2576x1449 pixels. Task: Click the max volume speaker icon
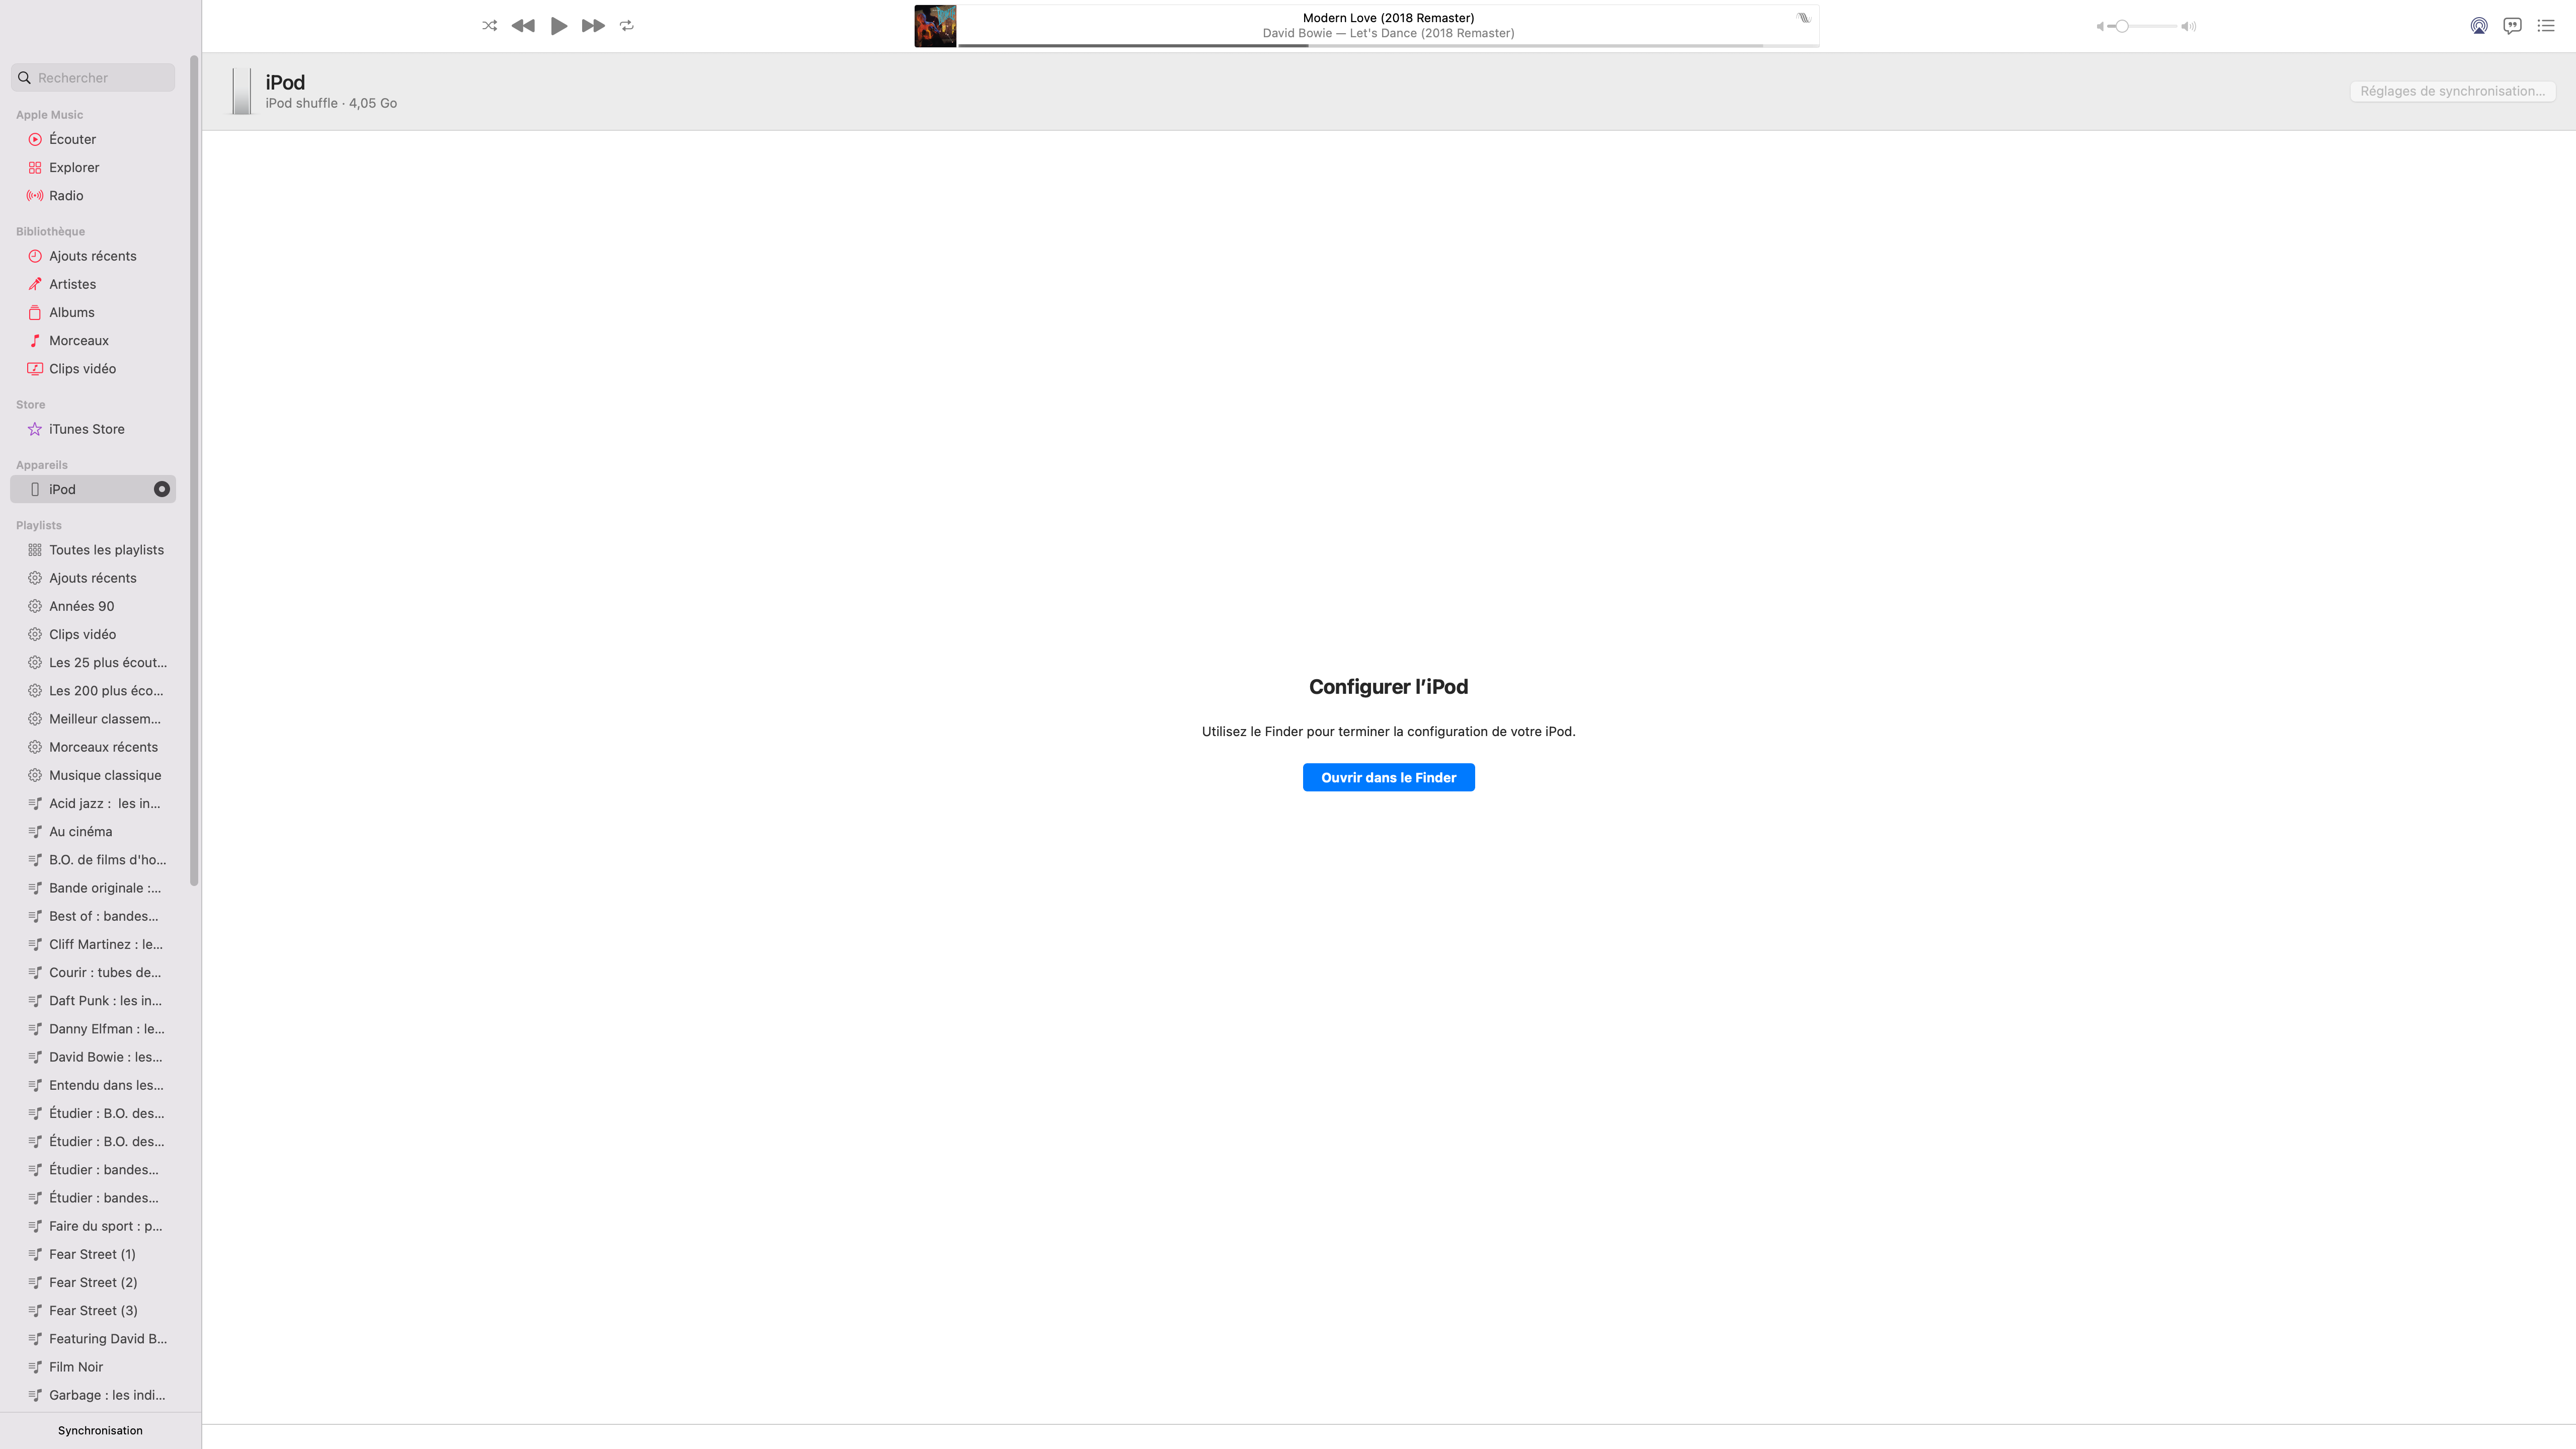coord(2189,26)
